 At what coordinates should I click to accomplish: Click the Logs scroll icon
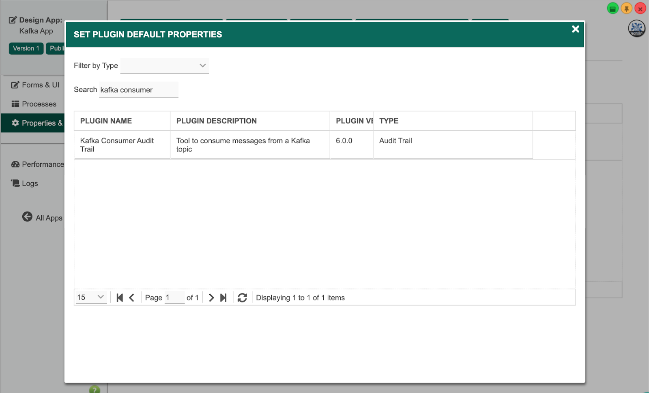[15, 183]
